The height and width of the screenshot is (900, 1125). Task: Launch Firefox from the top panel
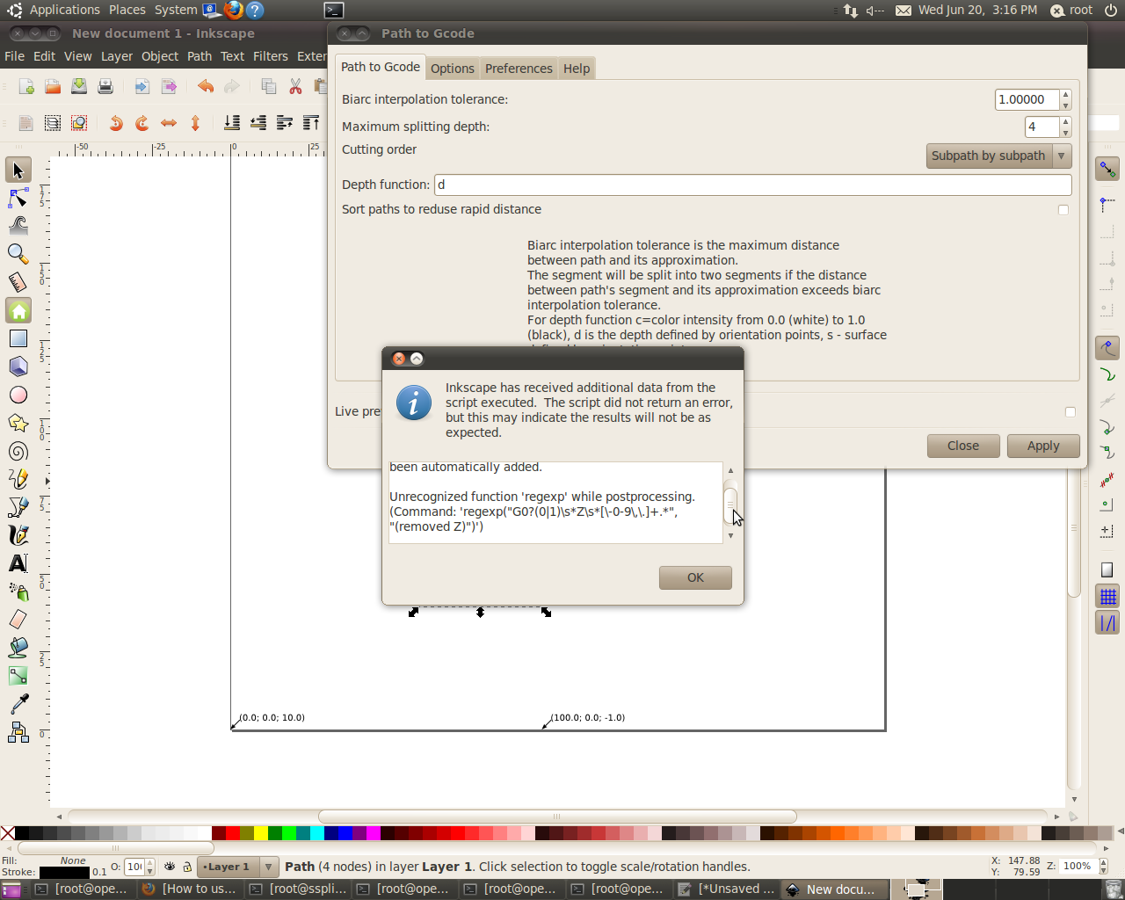coord(233,10)
